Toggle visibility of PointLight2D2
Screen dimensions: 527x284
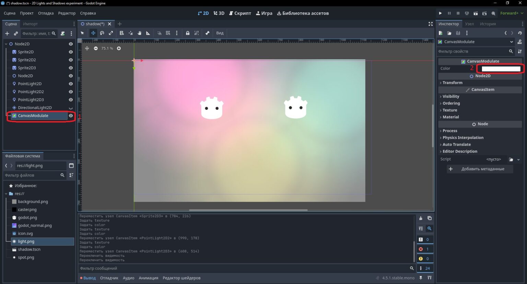(71, 92)
